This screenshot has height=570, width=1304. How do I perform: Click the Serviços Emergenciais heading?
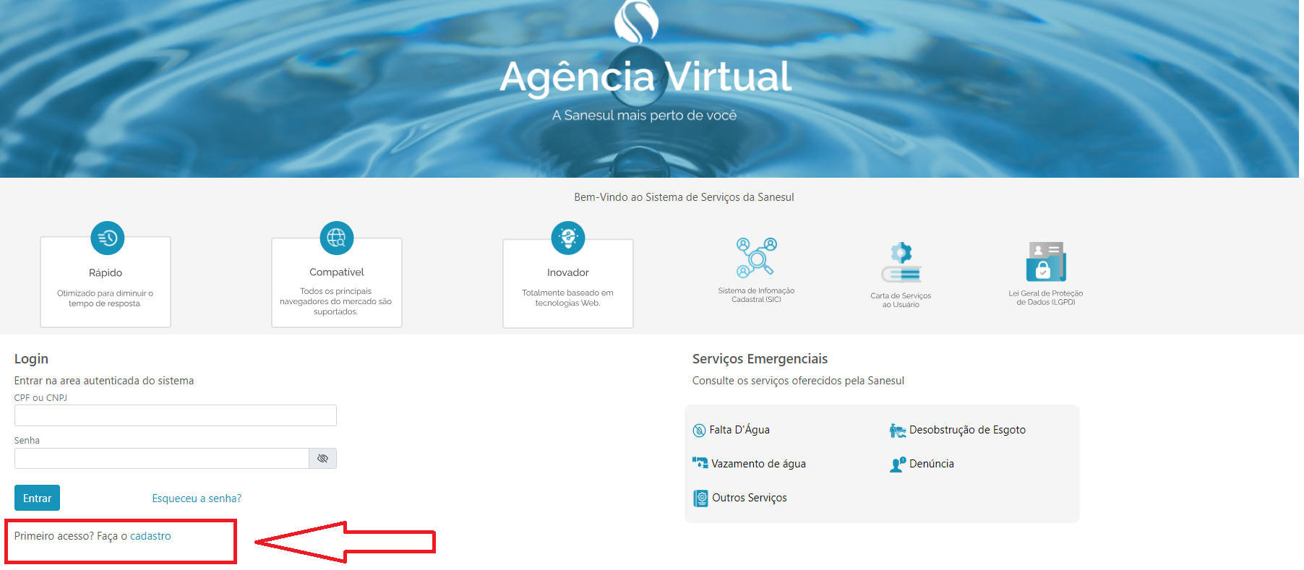[760, 359]
